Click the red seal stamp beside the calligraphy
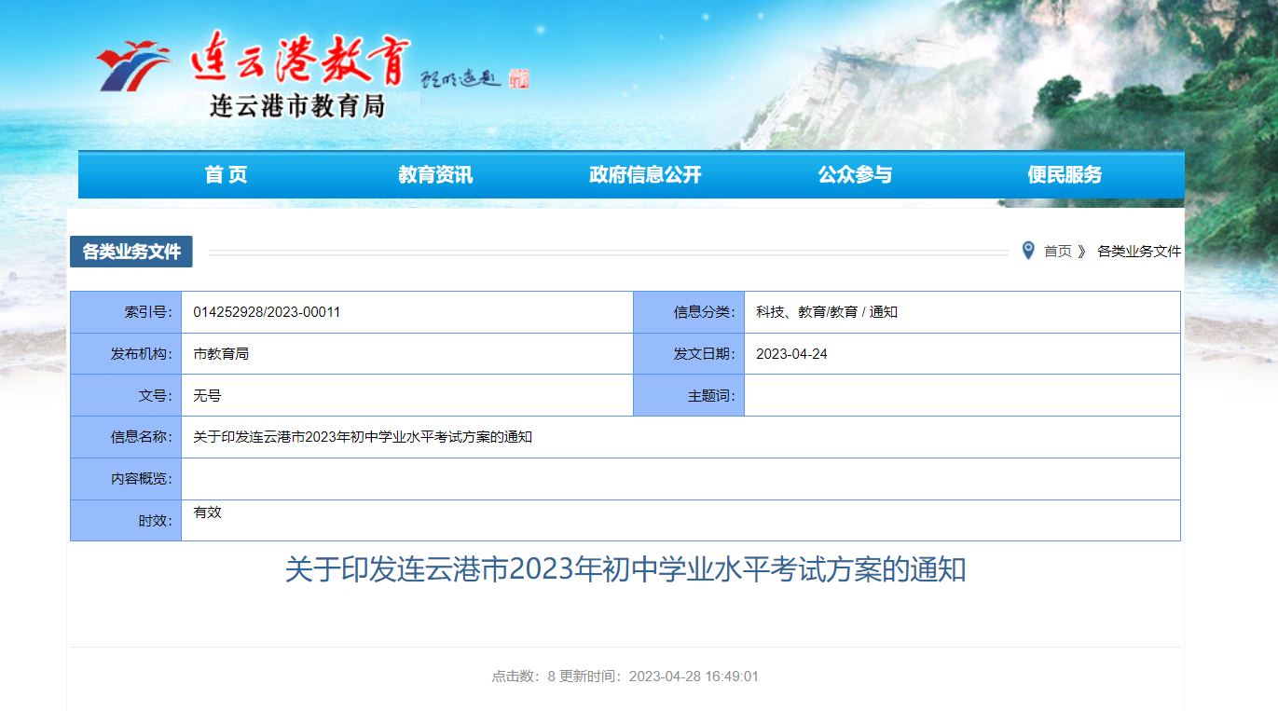This screenshot has height=711, width=1278. point(519,78)
